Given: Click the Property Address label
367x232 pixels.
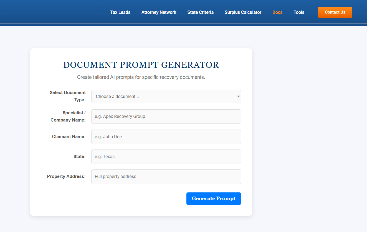Looking at the screenshot, I should point(66,176).
